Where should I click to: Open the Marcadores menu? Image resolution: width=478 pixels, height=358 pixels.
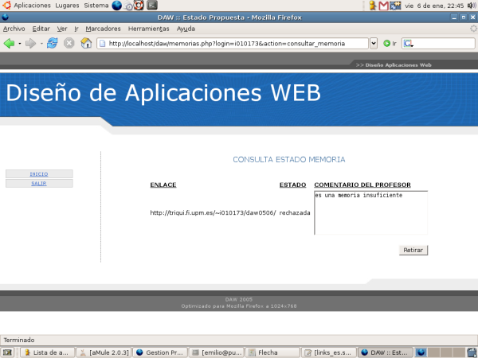[x=103, y=29]
